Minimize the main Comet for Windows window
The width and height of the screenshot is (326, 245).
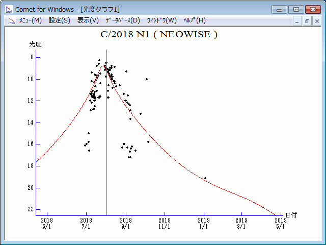279,9
